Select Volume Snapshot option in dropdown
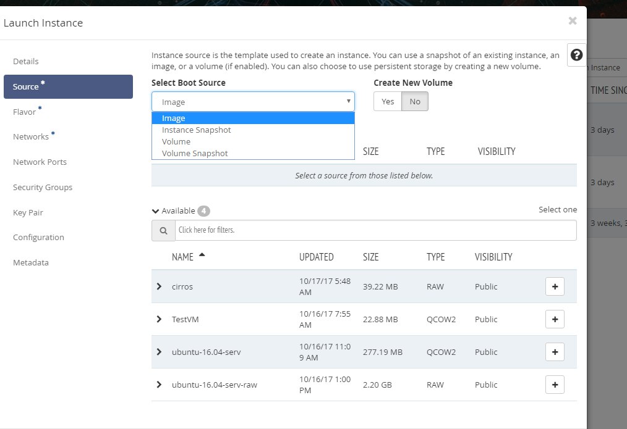The image size is (627, 429). click(195, 153)
